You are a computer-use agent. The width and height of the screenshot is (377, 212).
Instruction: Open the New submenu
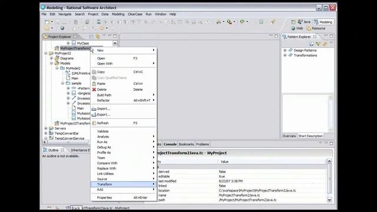(x=124, y=50)
